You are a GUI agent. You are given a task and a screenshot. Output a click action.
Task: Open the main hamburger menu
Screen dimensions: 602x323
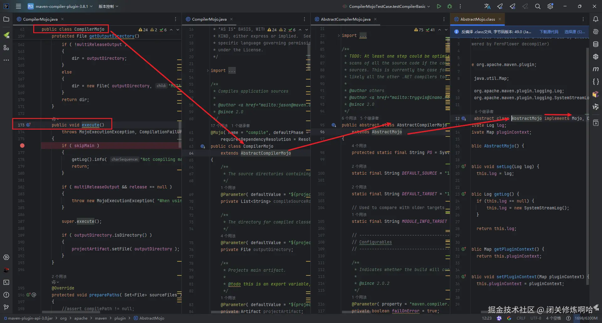(18, 6)
